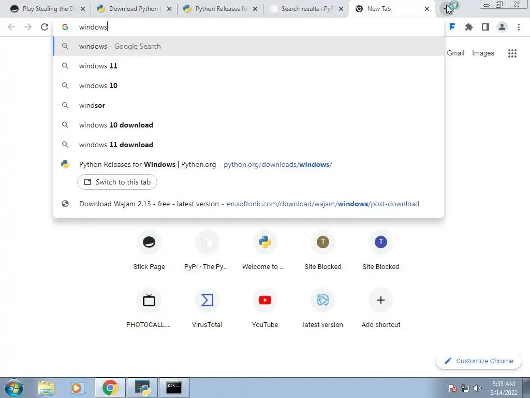Viewport: 530px width, 398px height.
Task: Reload the page with the refresh icon
Action: point(45,27)
